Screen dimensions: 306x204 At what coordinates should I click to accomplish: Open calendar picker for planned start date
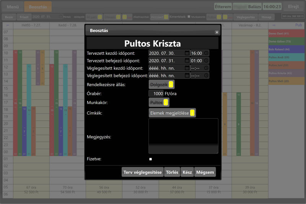pos(187,53)
